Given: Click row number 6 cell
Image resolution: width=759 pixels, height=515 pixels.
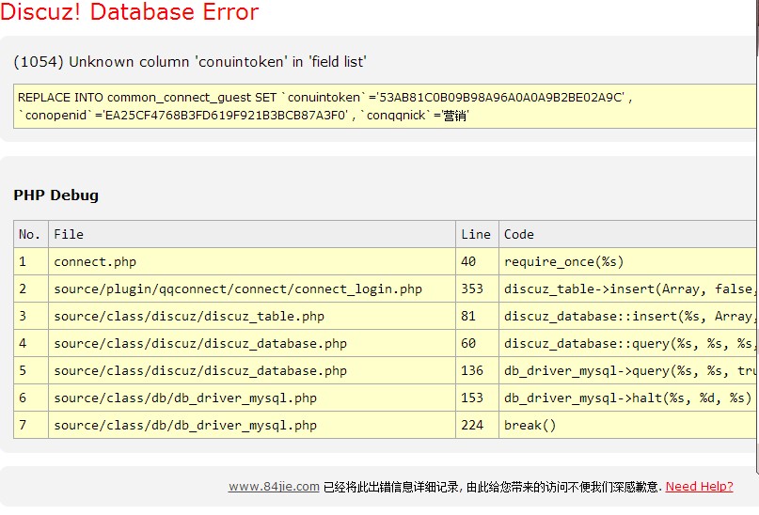Looking at the screenshot, I should (x=31, y=398).
